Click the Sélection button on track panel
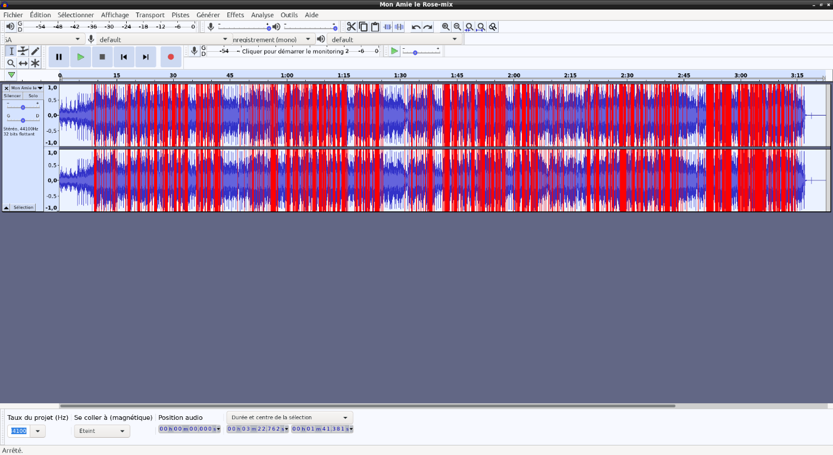Screen dimensions: 833x455 coord(24,207)
